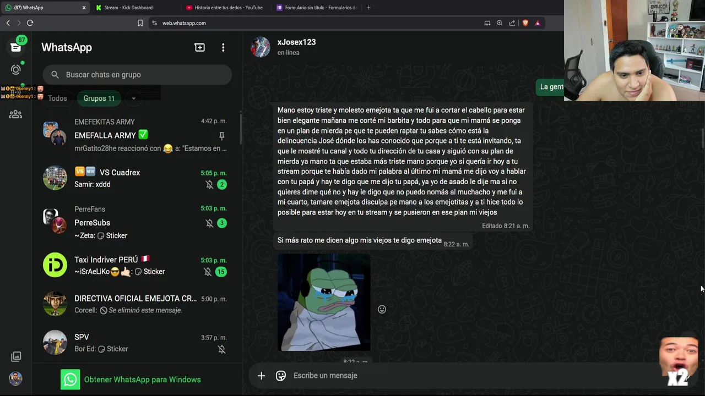Click the Buscar chats en grupo field
The width and height of the screenshot is (705, 396).
[137, 75]
